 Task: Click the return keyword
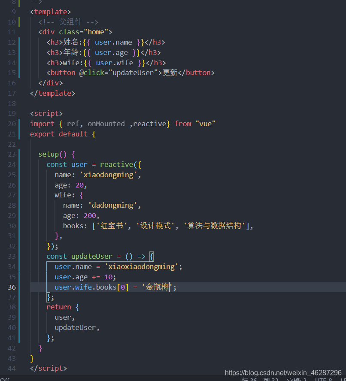[59, 307]
